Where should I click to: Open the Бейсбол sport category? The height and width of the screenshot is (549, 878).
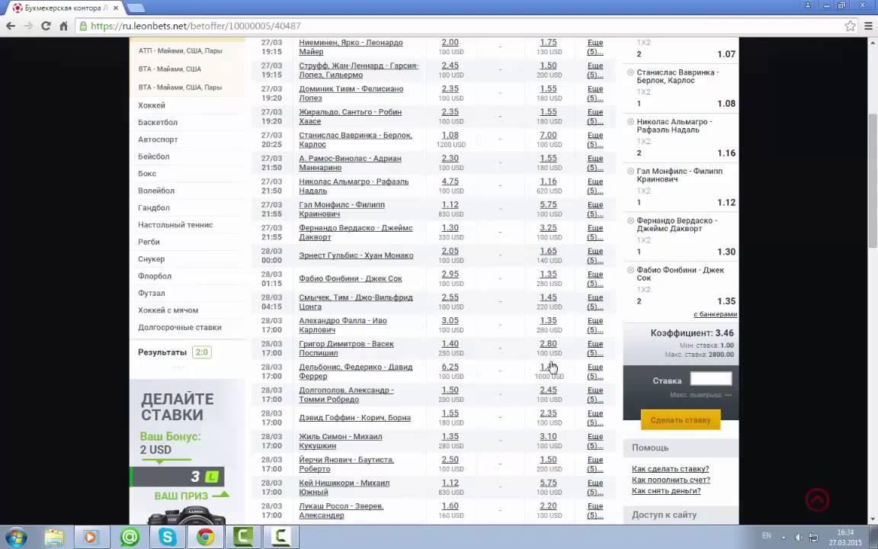click(x=154, y=156)
